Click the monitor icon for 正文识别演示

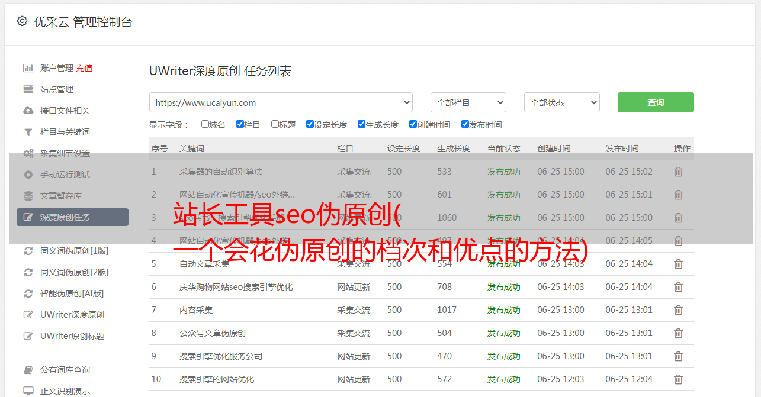[28, 391]
